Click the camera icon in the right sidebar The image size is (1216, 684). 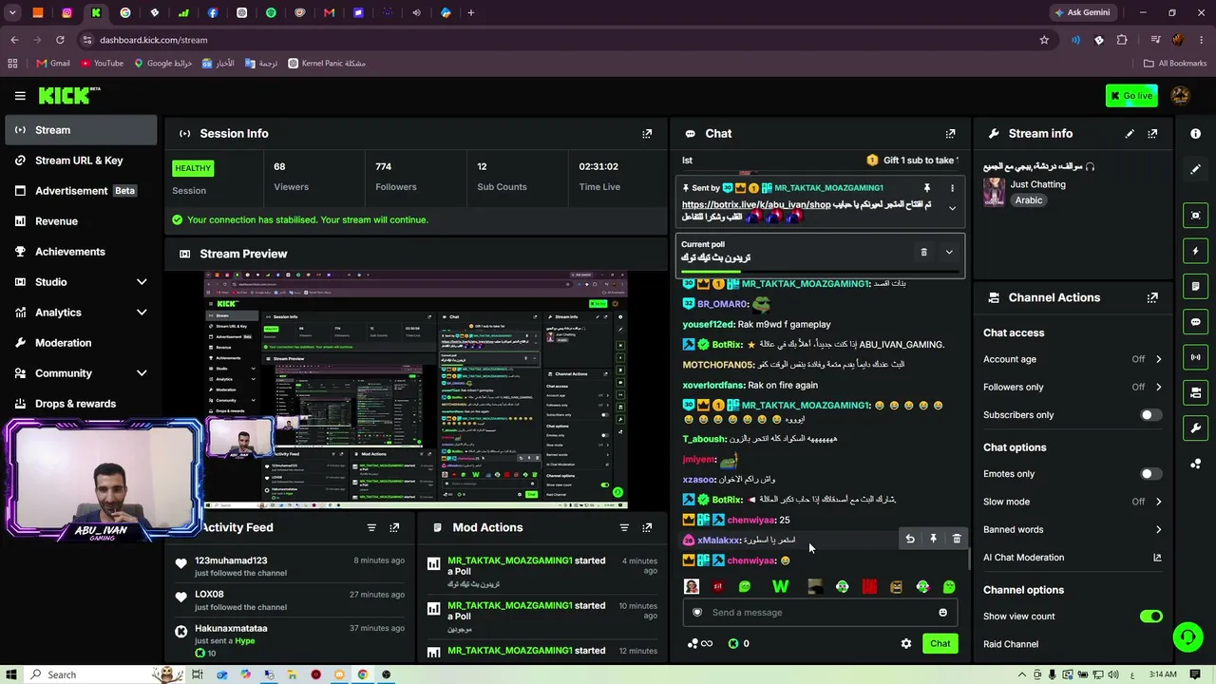[1195, 392]
